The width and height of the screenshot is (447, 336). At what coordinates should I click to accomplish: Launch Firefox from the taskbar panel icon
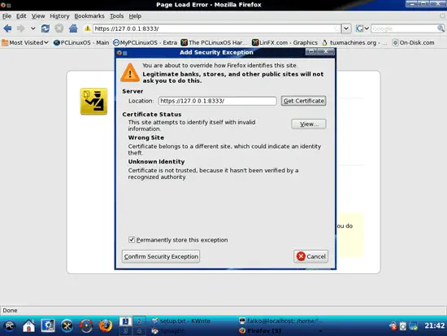tap(106, 325)
